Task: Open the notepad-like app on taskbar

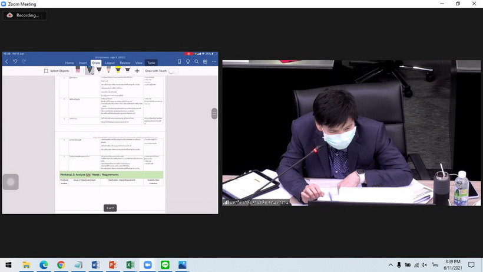Action: 78,265
